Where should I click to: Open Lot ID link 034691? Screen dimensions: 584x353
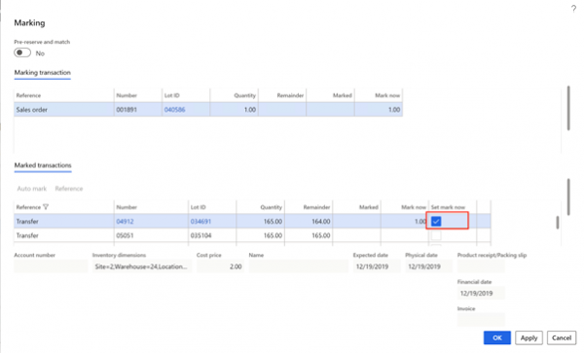[201, 222]
